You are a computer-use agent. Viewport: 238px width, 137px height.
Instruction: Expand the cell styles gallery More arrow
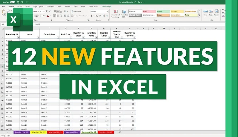(x=199, y=16)
